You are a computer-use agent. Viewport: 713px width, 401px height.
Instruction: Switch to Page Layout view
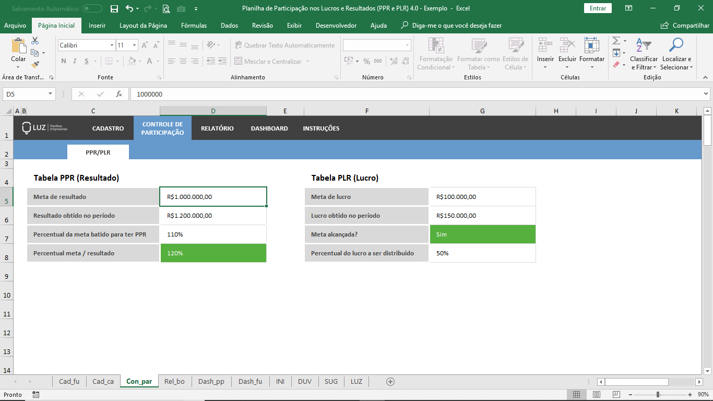(x=597, y=395)
